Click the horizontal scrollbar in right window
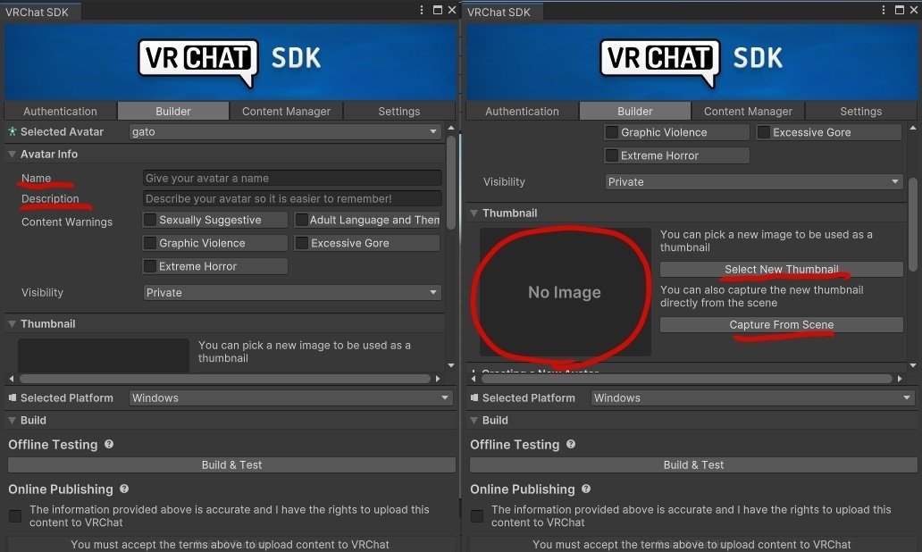 [x=686, y=379]
